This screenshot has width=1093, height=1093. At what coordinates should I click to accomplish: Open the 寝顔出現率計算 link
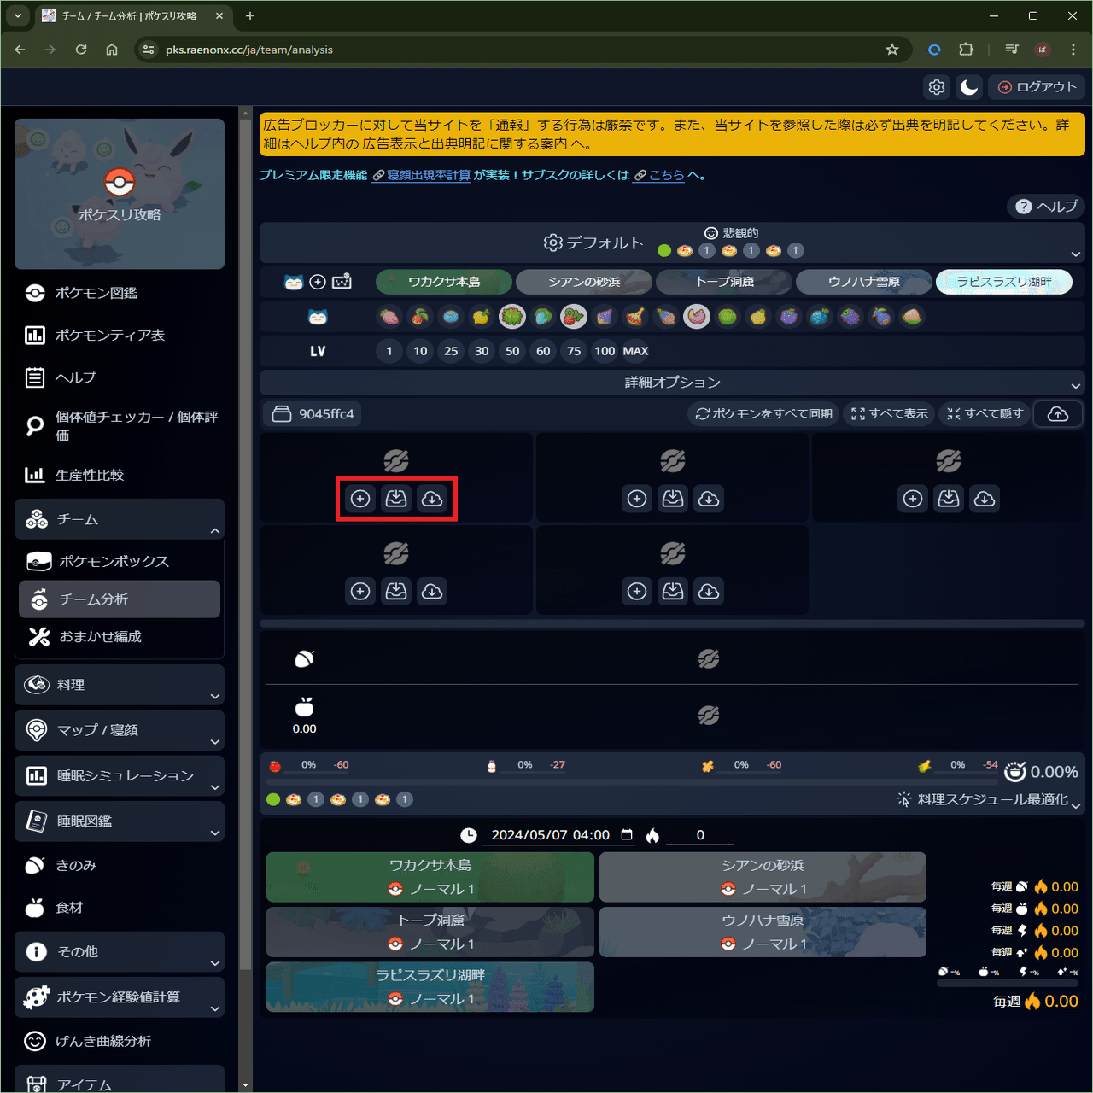click(422, 175)
